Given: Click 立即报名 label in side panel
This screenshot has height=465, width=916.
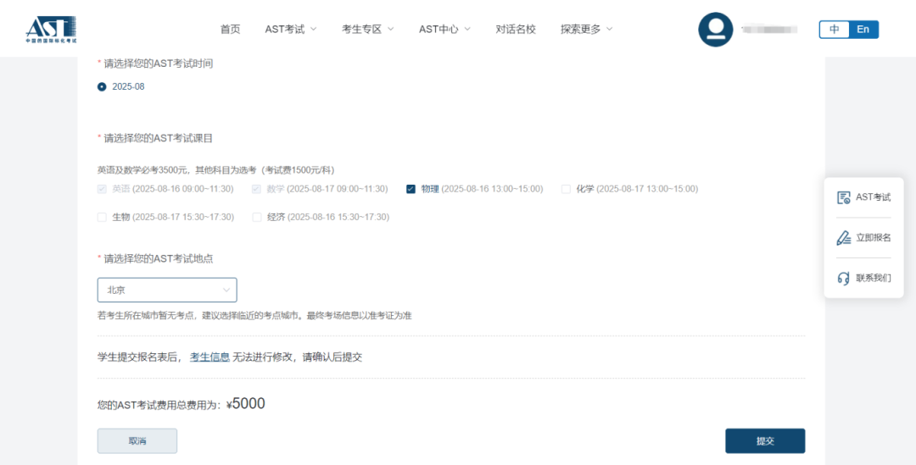Looking at the screenshot, I should click(x=874, y=238).
